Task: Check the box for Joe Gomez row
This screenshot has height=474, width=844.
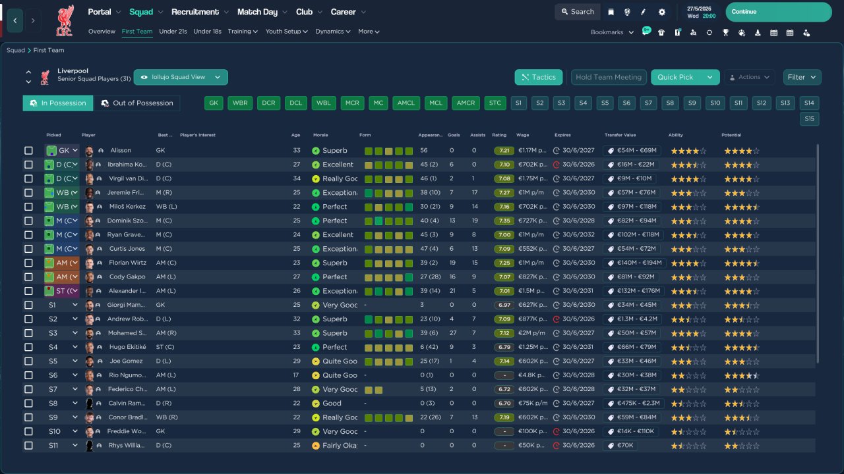Action: pos(28,361)
